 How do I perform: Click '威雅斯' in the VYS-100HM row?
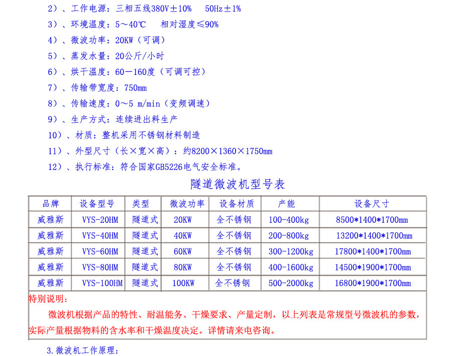click(50, 283)
